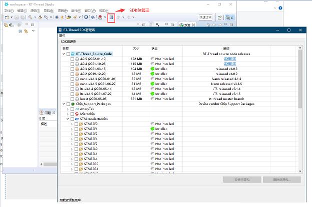Select the C perspective button
Image resolution: width=312 pixels, height=207 pixels.
coord(230,17)
